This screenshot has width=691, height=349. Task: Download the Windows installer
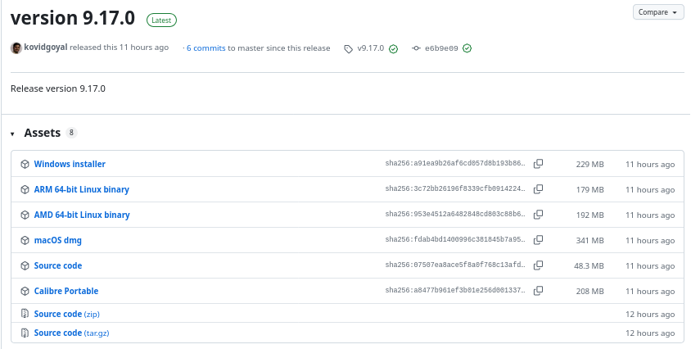(x=70, y=164)
